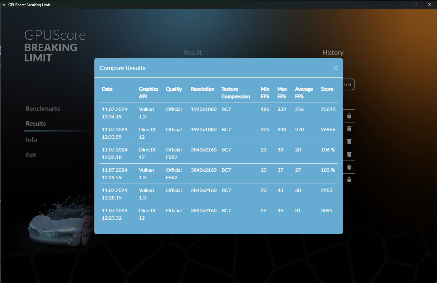Click the Compare Results dialog title
Screen dimensions: 437x283
pyautogui.click(x=122, y=68)
